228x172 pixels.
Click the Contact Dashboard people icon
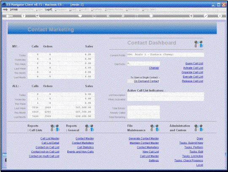point(199,44)
